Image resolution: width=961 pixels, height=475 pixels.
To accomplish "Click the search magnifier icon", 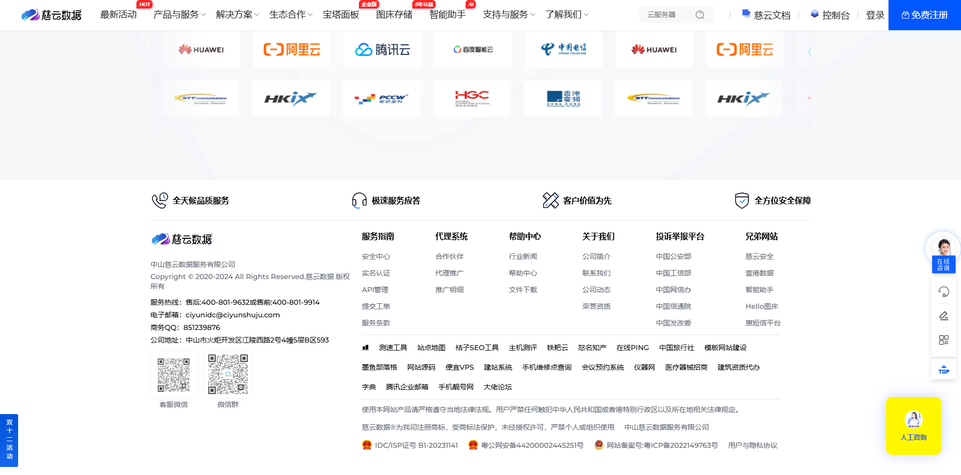I will tap(700, 15).
